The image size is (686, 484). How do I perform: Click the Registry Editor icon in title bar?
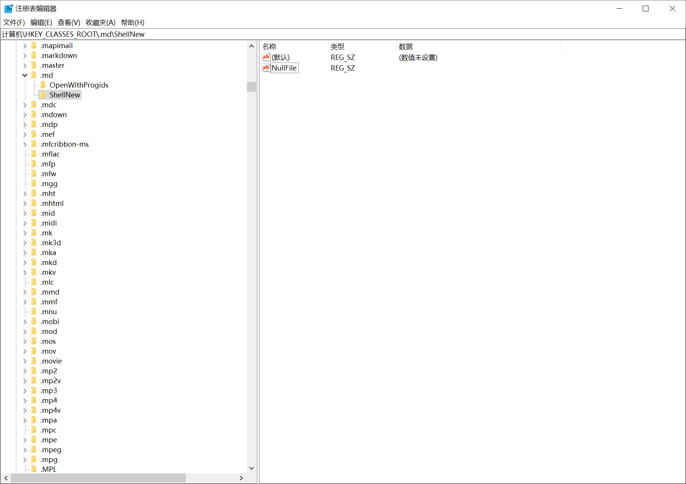pos(8,8)
